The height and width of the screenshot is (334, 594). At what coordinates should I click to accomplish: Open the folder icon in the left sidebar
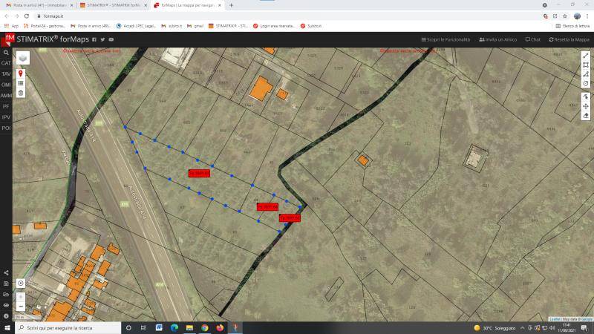[x=6, y=294]
